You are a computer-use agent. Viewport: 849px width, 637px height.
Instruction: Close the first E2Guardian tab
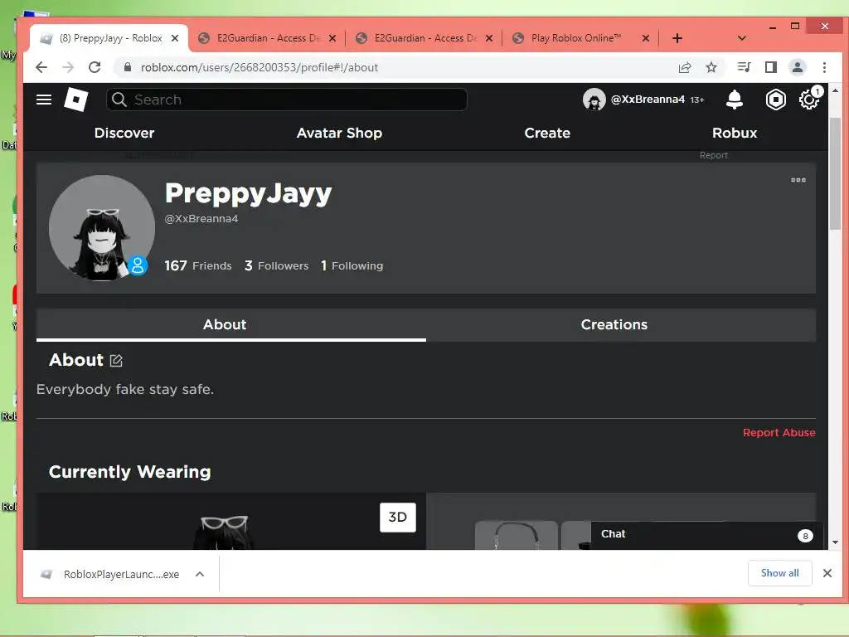[x=332, y=38]
